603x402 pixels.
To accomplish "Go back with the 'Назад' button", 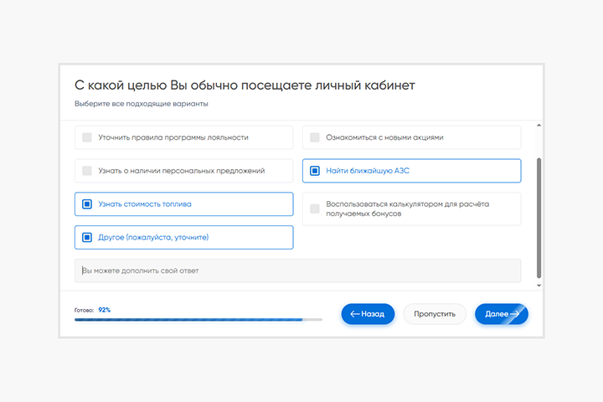I will pyautogui.click(x=368, y=314).
